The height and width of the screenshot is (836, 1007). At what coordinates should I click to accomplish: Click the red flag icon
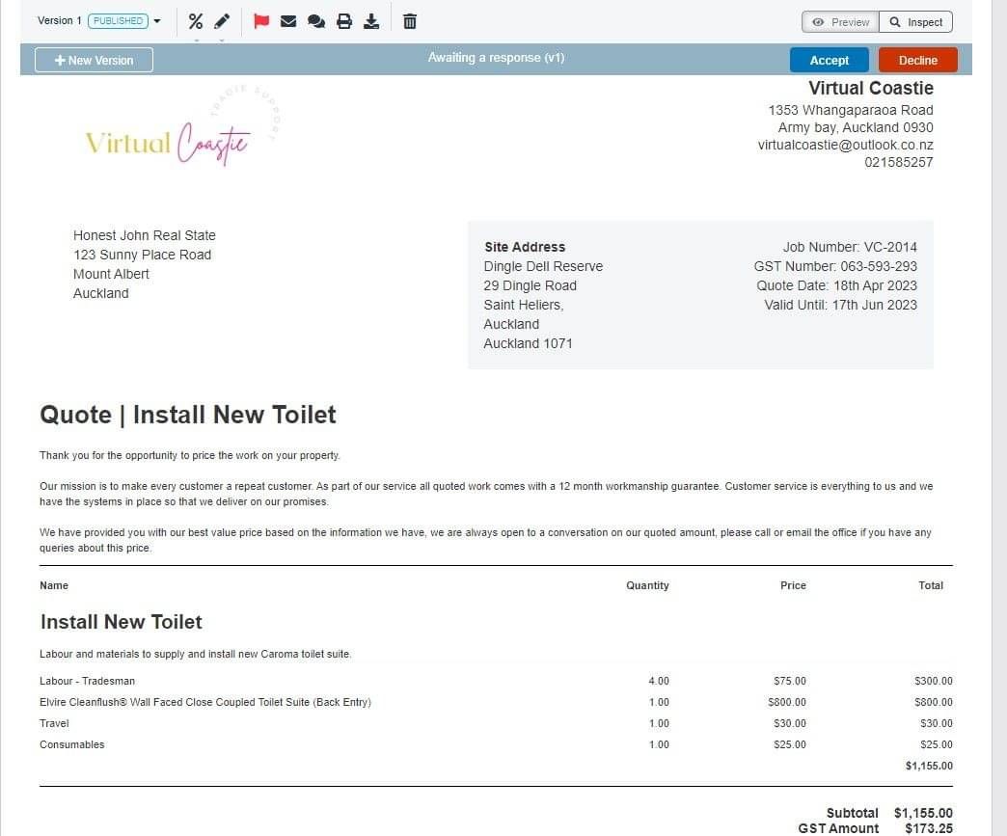[260, 21]
